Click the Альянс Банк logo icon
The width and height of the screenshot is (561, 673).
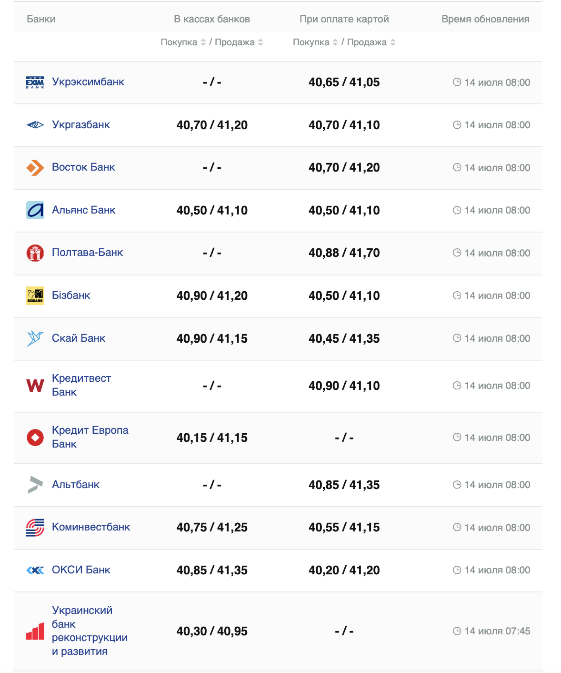pyautogui.click(x=35, y=210)
